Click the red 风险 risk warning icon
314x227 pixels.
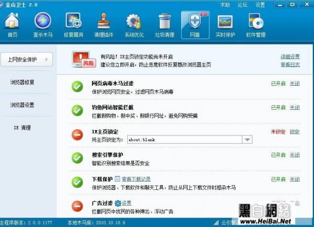(x=84, y=59)
